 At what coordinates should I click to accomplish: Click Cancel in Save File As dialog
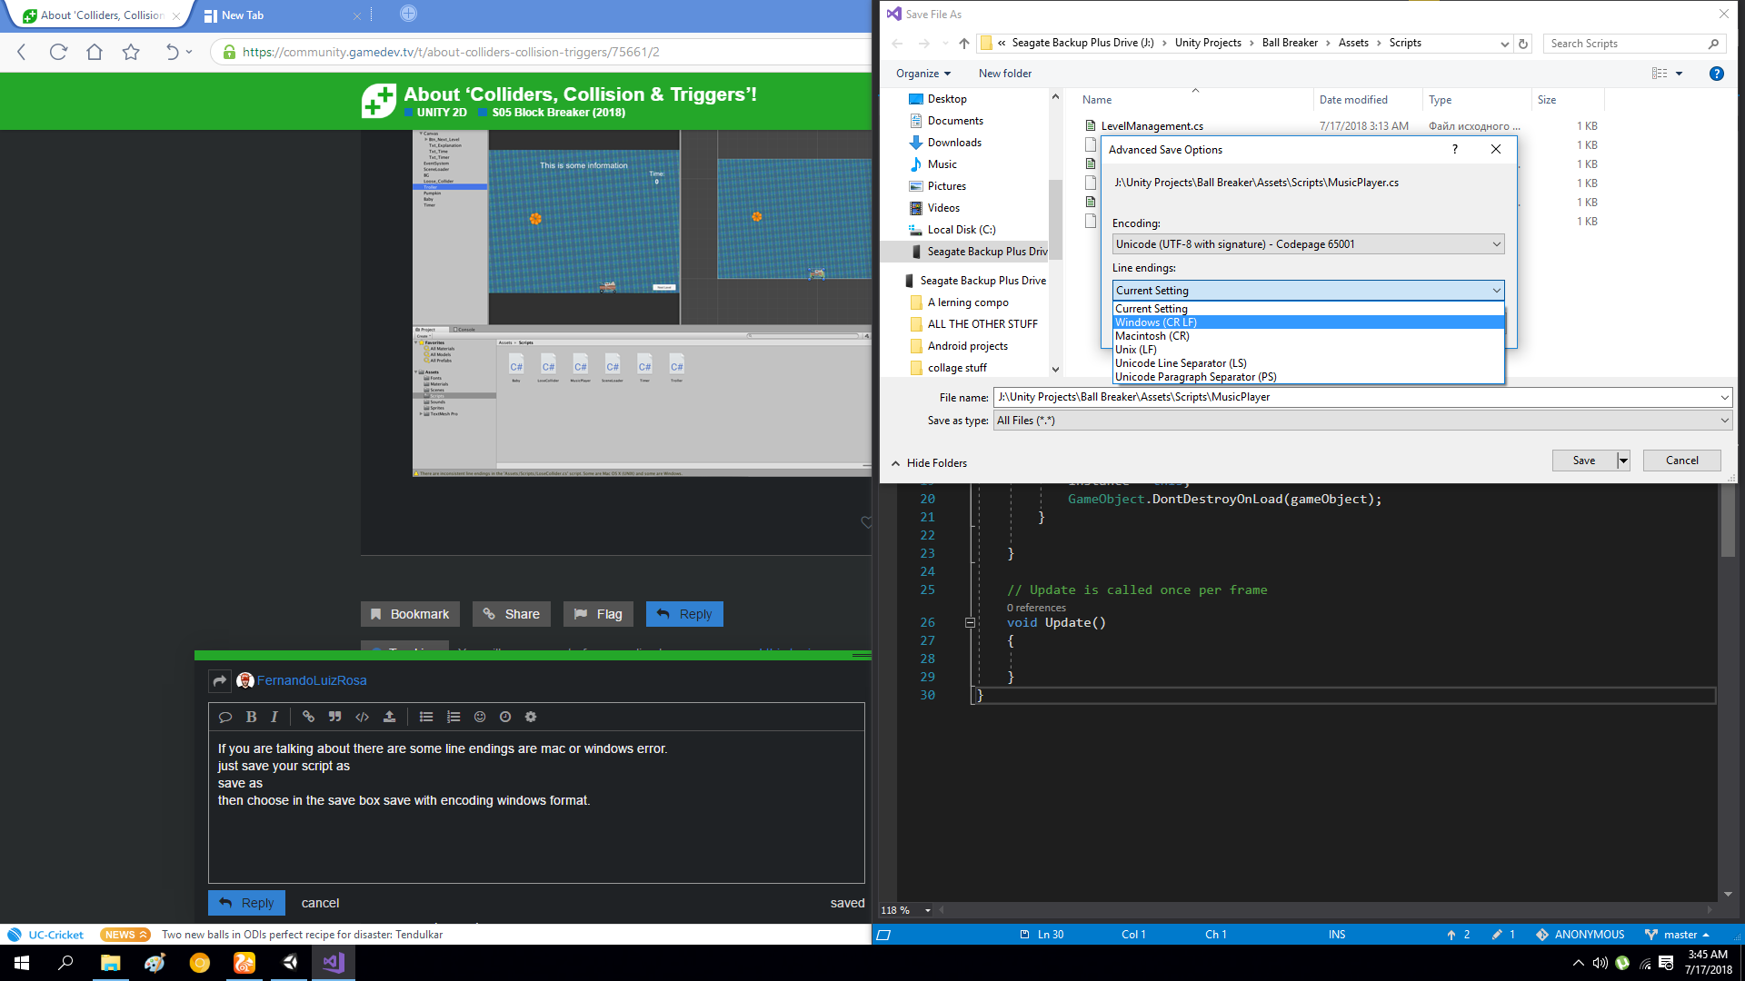1682,461
